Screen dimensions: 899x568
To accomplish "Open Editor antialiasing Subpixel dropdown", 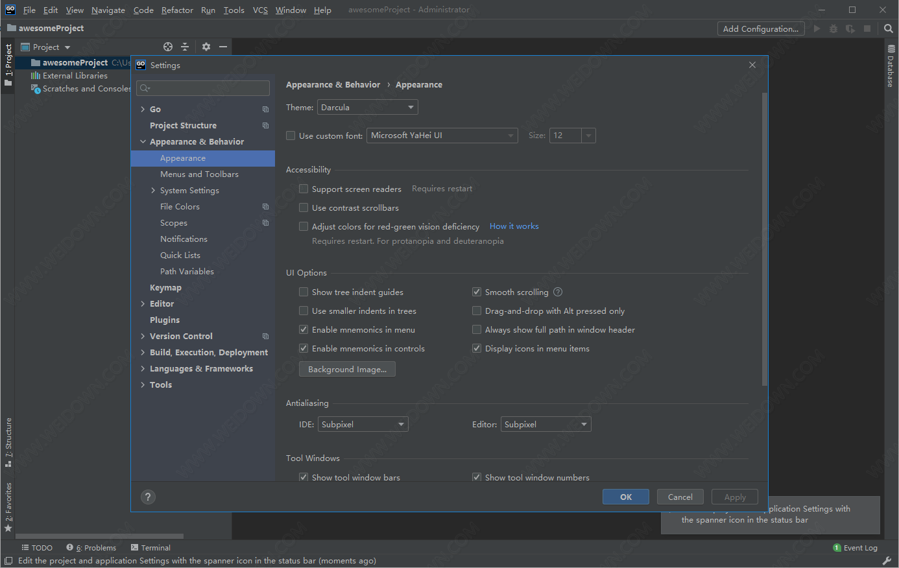I will click(545, 424).
